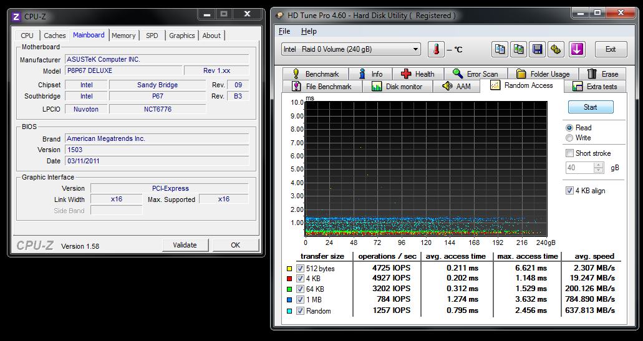The height and width of the screenshot is (341, 643).
Task: Click the purple down-arrow minimize-to-tray icon
Action: point(577,49)
